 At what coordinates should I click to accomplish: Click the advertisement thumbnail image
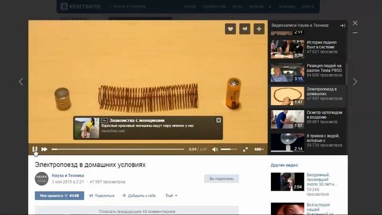(x=87, y=128)
